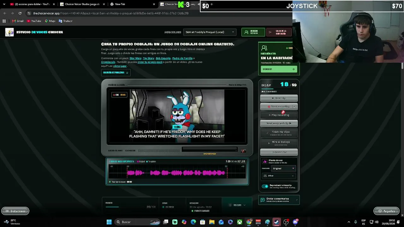404x227 pixels.
Task: Click the Salga de la habitación button
Action: click(x=279, y=32)
